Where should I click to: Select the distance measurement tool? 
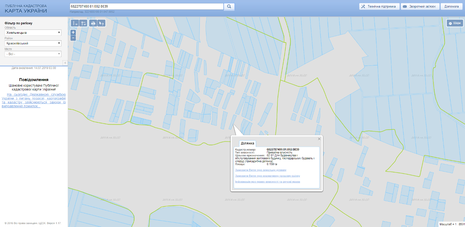point(75,23)
